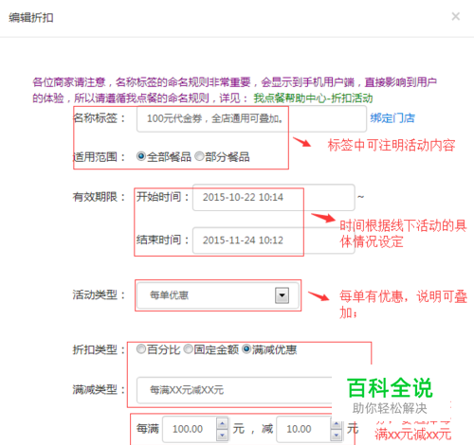
Task: Open the 满减类型 dropdown 每满XX元减XX元
Action: click(234, 390)
